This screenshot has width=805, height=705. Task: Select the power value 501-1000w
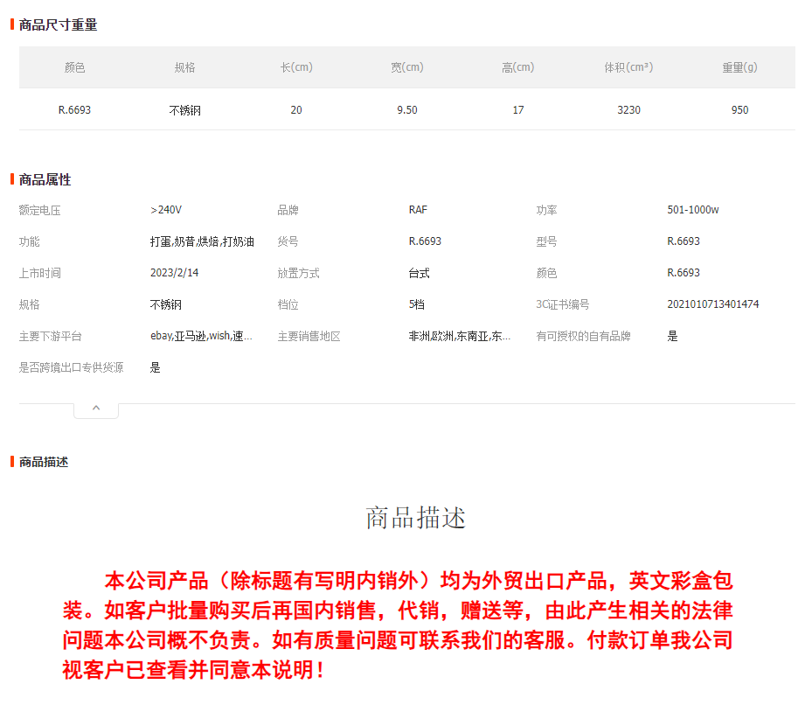(x=693, y=210)
